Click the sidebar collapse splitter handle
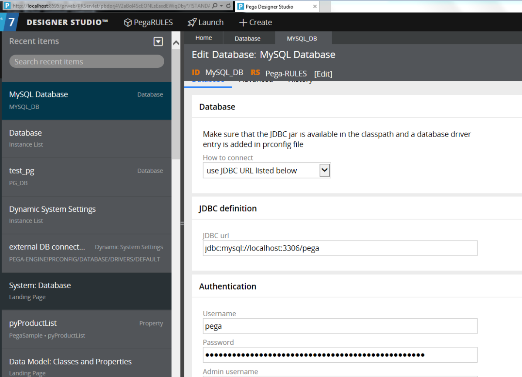Screen dimensions: 522x377 click(182, 224)
